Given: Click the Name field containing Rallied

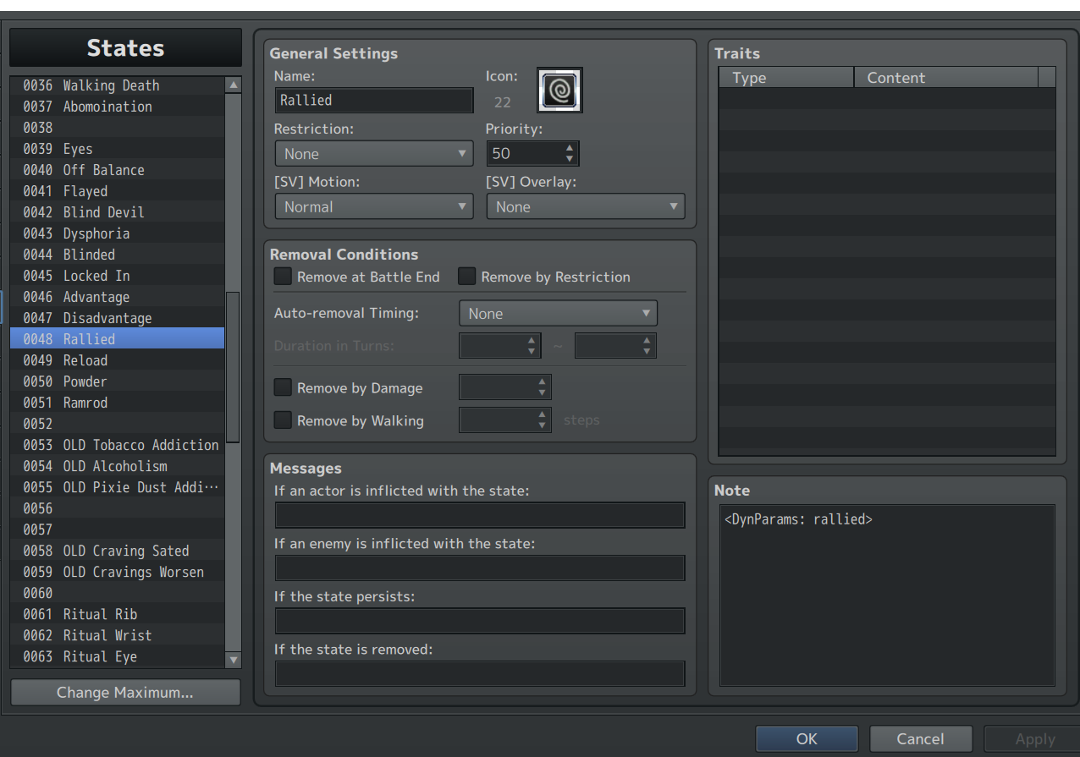Looking at the screenshot, I should [x=373, y=100].
